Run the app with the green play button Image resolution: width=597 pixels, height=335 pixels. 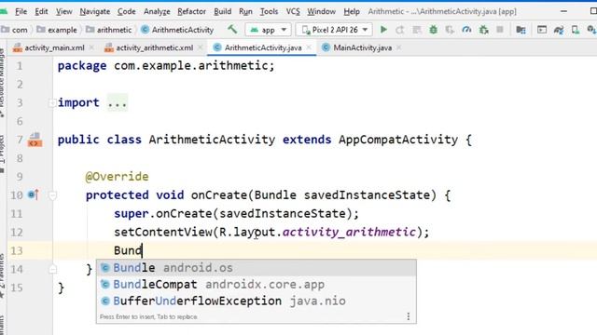(x=383, y=29)
